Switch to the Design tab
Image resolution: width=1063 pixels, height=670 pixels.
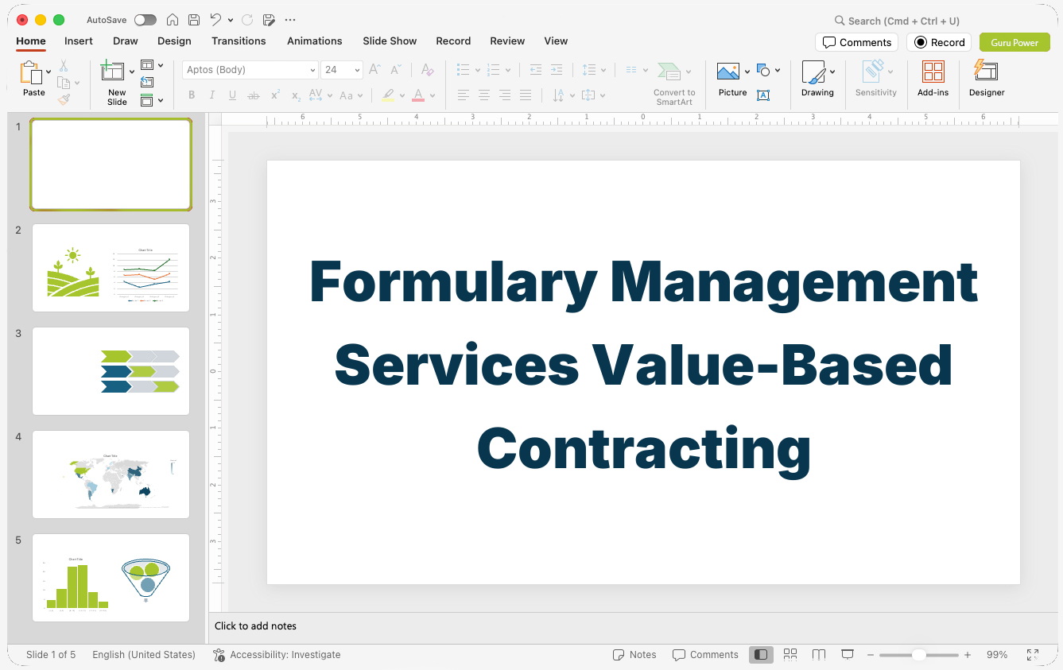[x=174, y=41]
